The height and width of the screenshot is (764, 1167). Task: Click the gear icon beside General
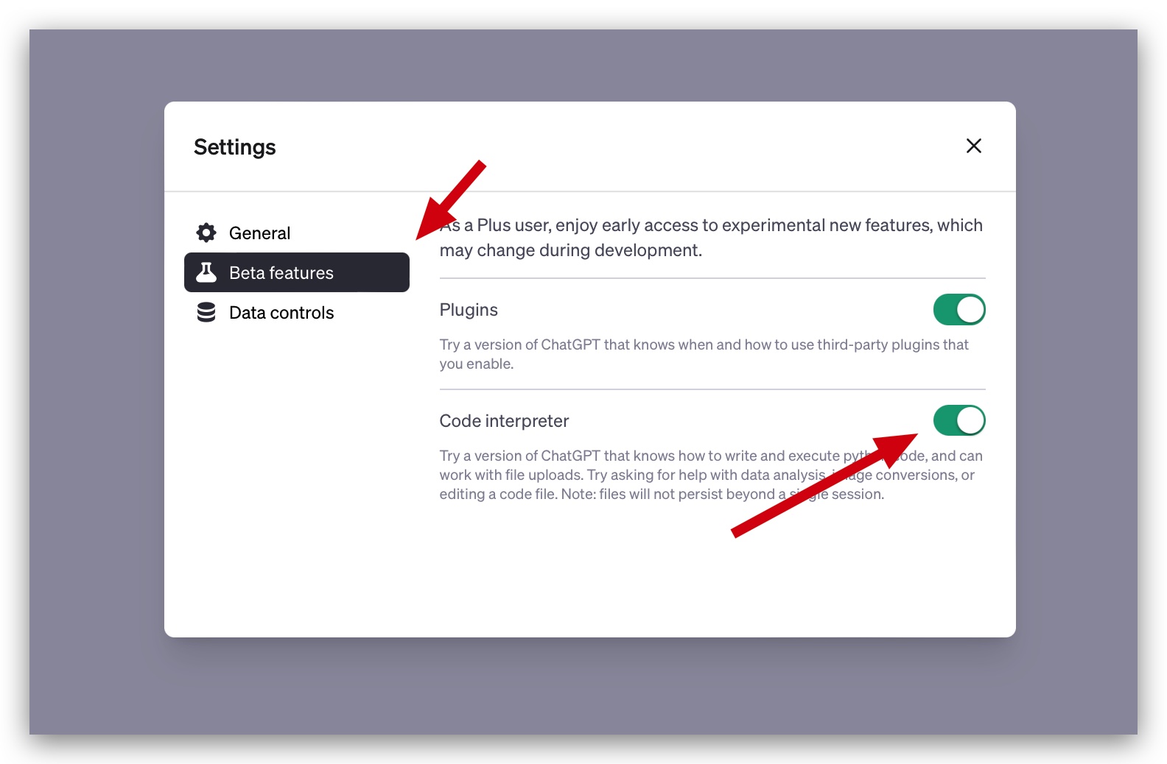click(206, 233)
